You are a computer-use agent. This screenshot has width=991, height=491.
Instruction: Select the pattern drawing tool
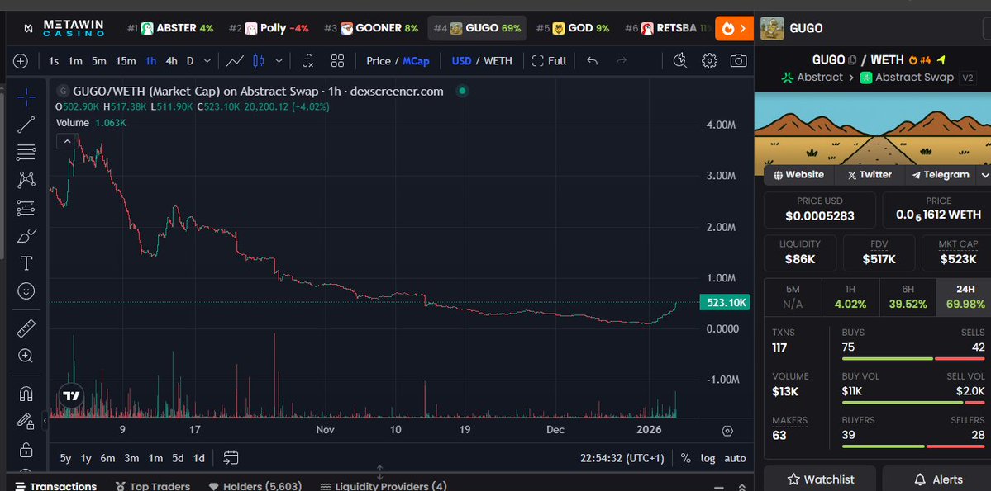point(26,180)
